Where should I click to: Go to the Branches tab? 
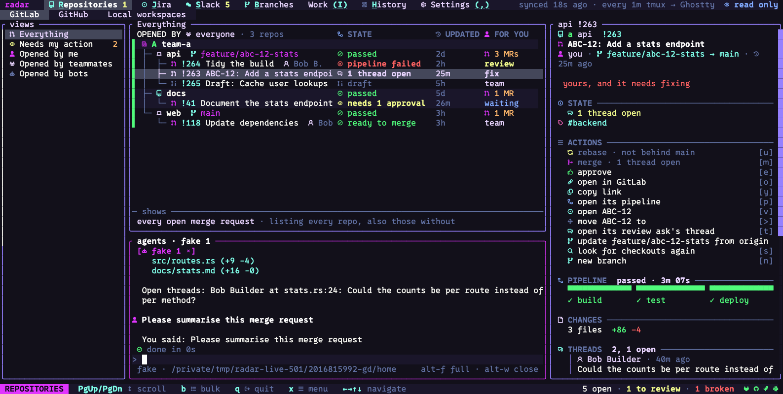(268, 5)
